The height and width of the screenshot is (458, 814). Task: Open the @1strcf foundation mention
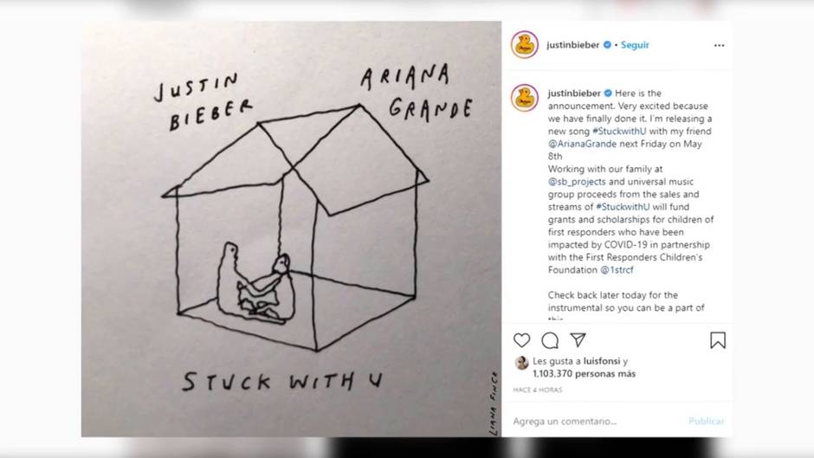[x=617, y=270]
